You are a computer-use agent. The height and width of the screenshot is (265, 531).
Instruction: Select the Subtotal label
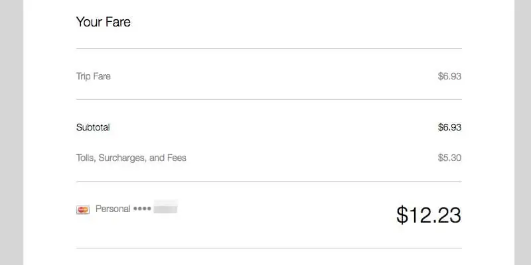pyautogui.click(x=93, y=127)
